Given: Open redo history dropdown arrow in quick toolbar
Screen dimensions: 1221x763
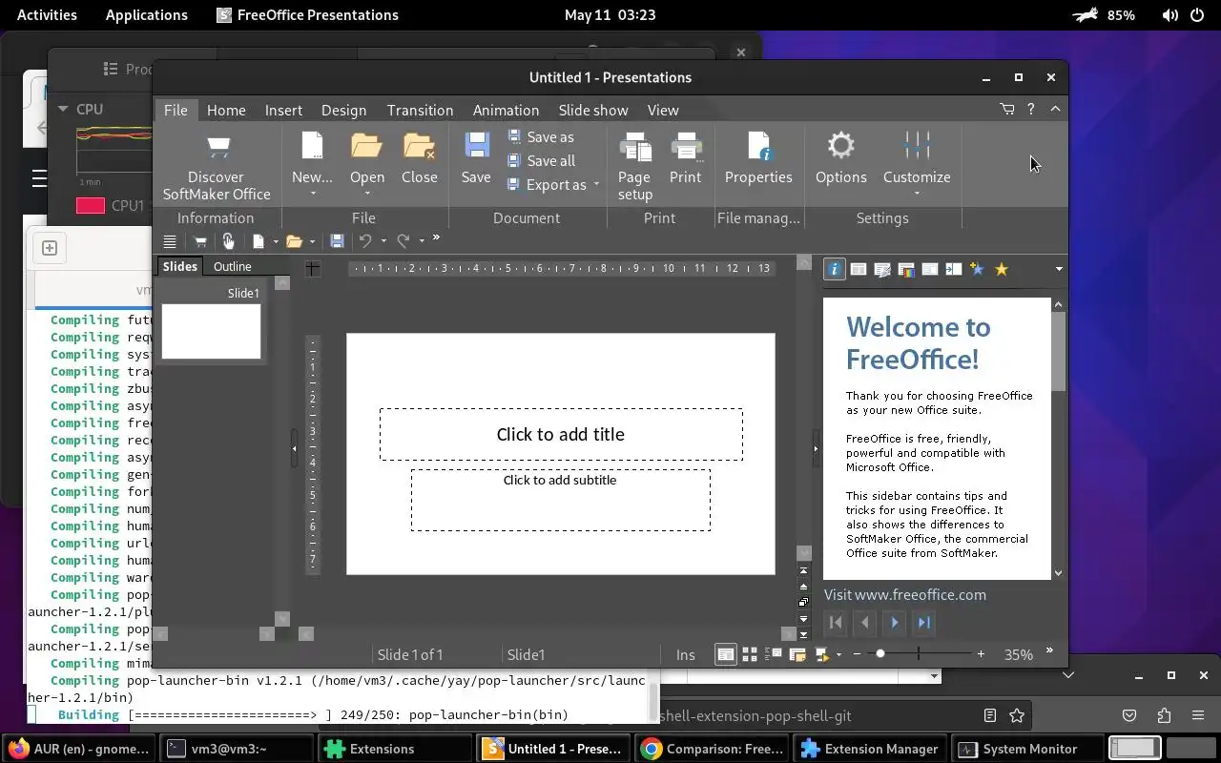Looking at the screenshot, I should point(422,241).
